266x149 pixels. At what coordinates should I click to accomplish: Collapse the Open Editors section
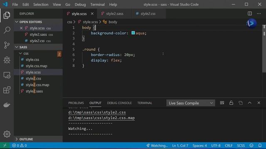click(x=17, y=22)
